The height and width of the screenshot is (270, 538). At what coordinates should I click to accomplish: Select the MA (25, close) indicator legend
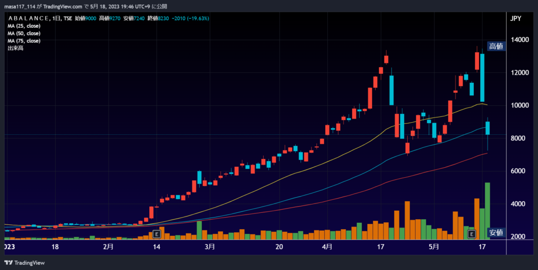[24, 26]
